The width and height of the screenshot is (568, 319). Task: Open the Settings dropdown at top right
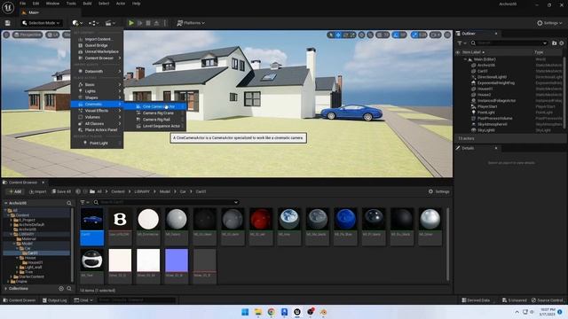549,23
